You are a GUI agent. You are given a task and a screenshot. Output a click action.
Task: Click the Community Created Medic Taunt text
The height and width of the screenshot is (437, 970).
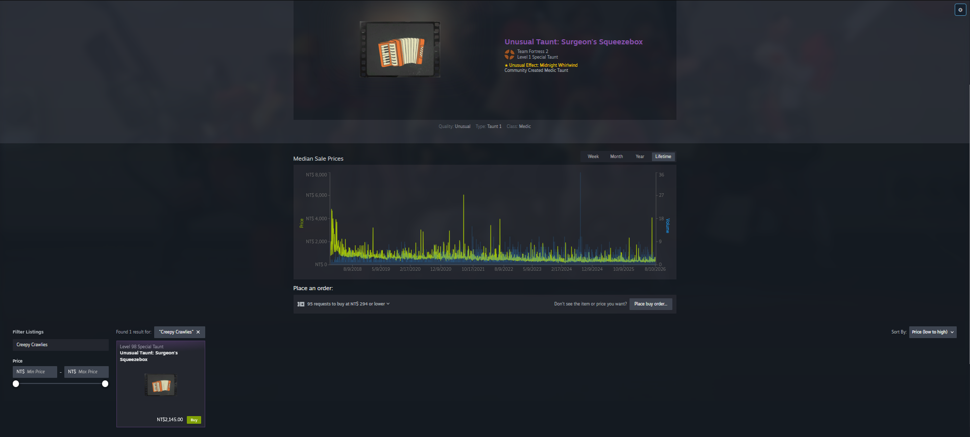[x=536, y=70]
